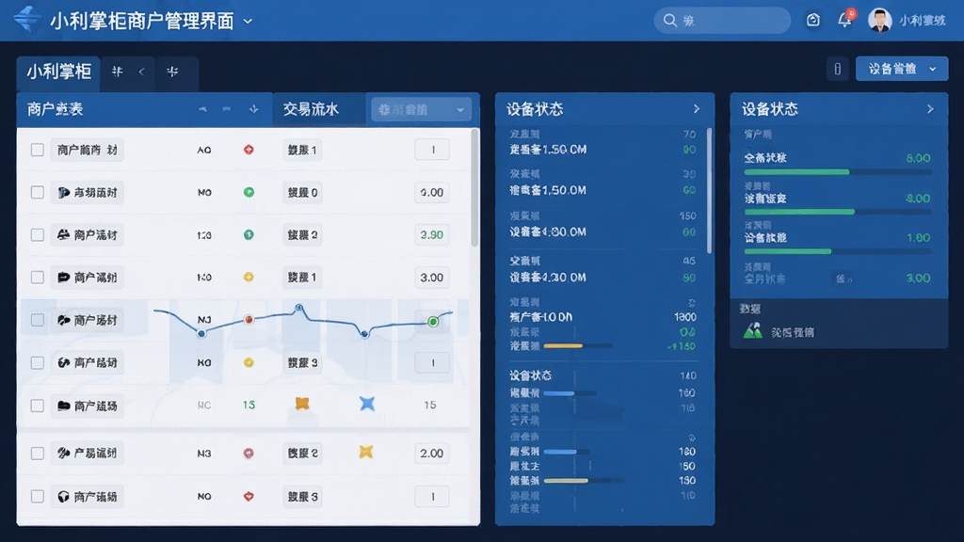Click the 0.00 value box in MO row
This screenshot has width=964, height=542.
coord(431,192)
